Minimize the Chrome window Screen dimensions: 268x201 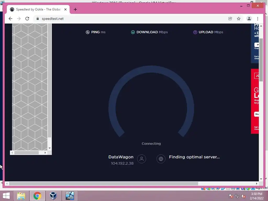tap(241, 6)
